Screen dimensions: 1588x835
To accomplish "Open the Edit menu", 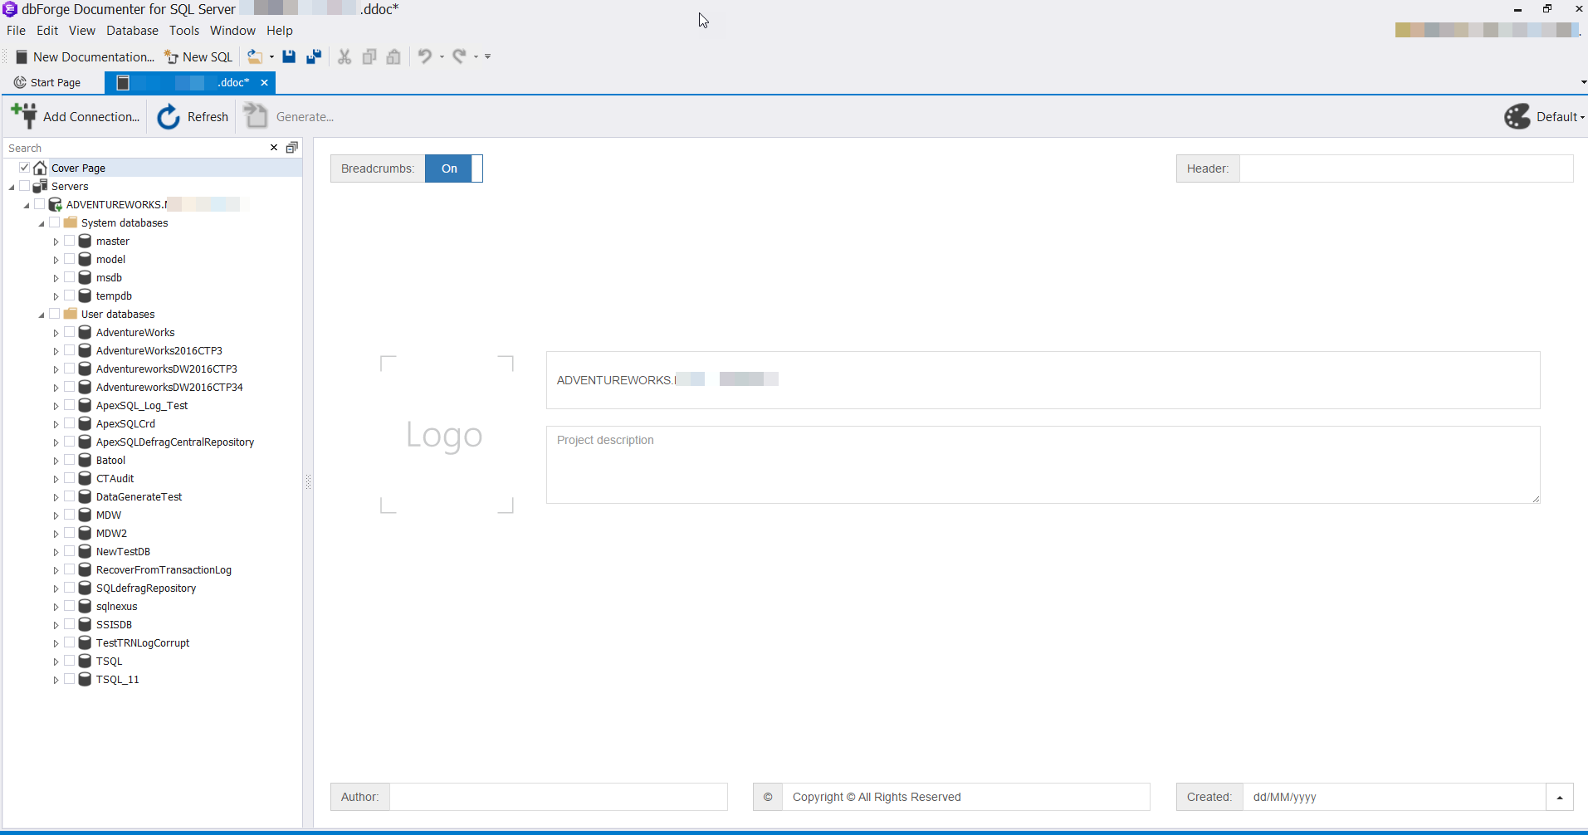I will pos(47,31).
